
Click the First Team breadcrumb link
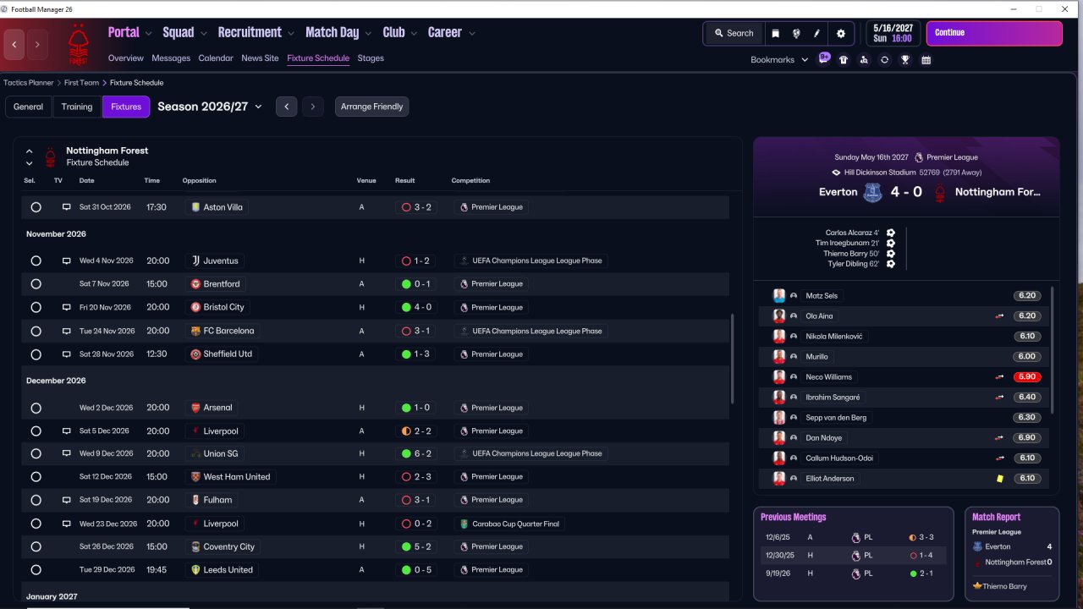pos(81,83)
